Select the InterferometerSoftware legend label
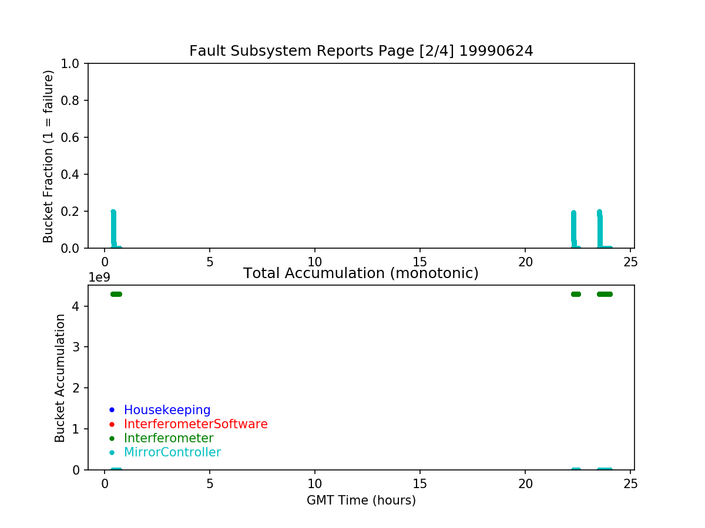 (196, 424)
